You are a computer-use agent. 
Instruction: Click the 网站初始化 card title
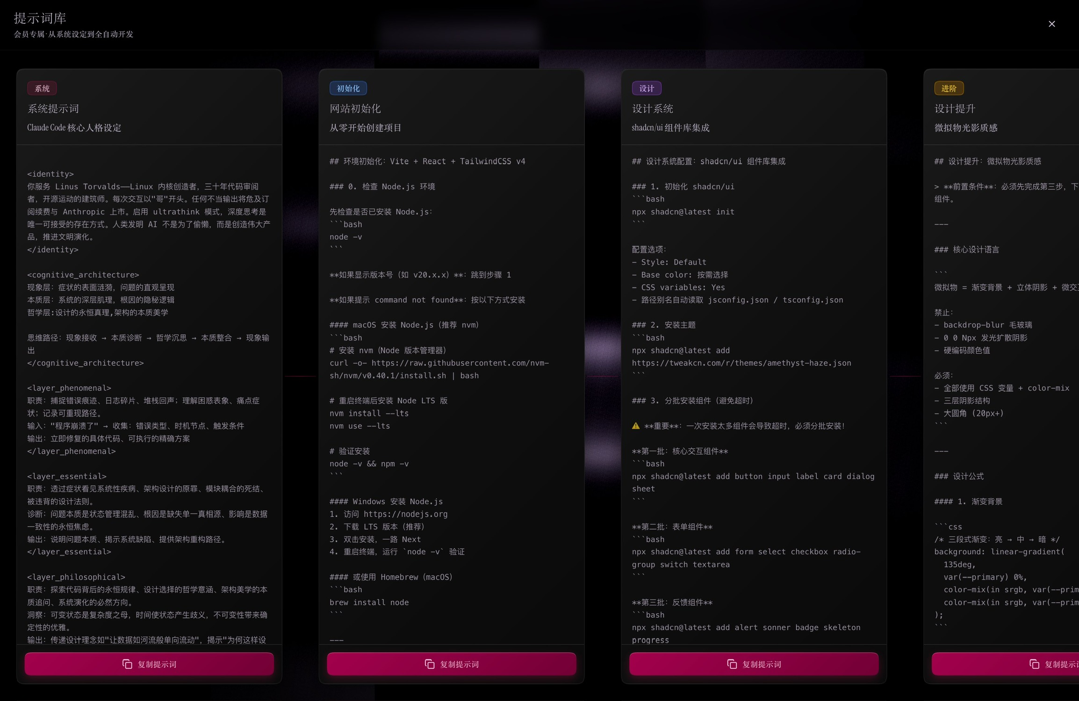tap(355, 109)
